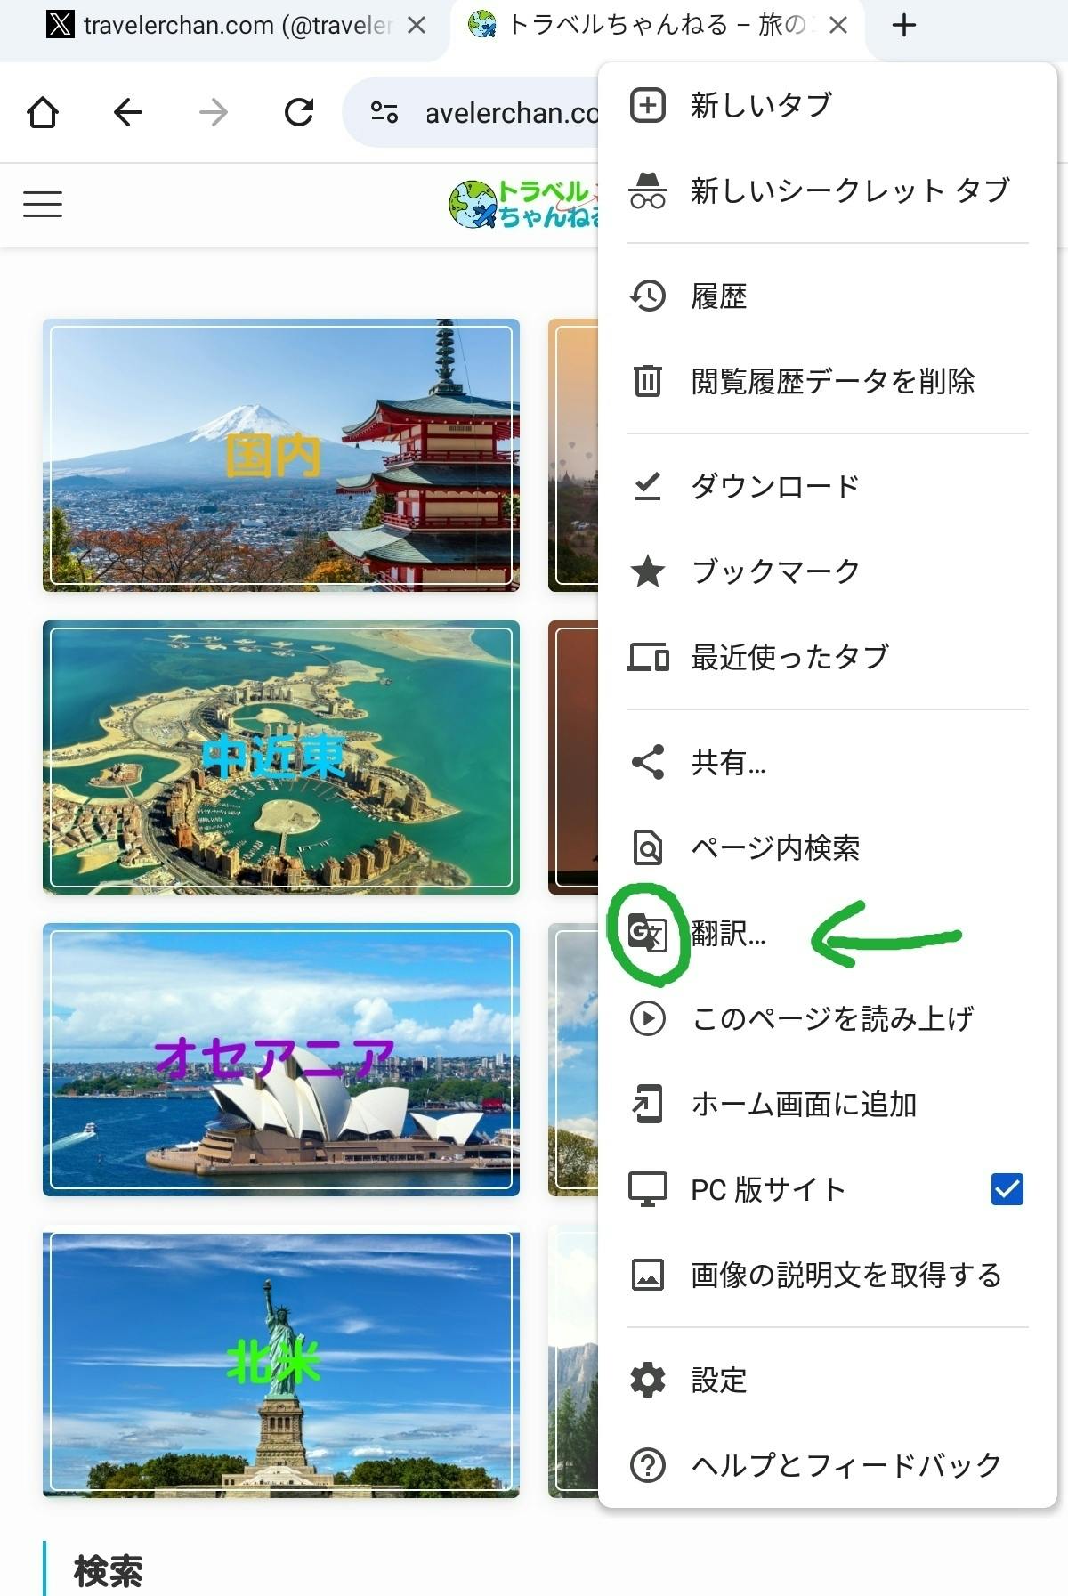Select このページを読み上げ play option
This screenshot has width=1068, height=1596.
pos(828,1018)
